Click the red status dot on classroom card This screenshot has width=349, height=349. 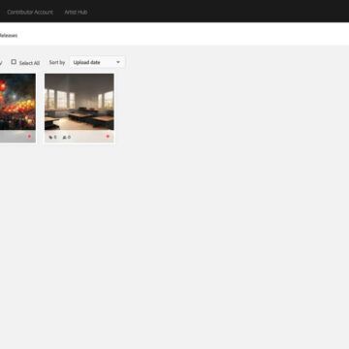pos(108,137)
